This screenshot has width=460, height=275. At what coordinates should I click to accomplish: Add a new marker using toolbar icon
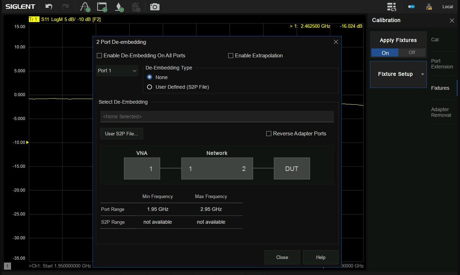coord(119,7)
